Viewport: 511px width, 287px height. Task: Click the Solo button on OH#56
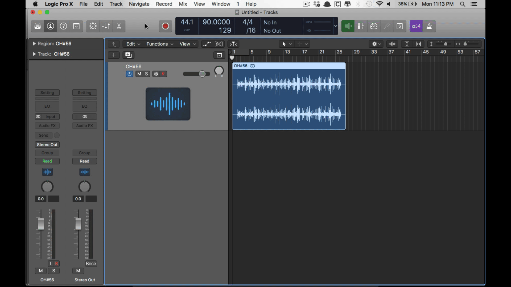[x=146, y=74]
